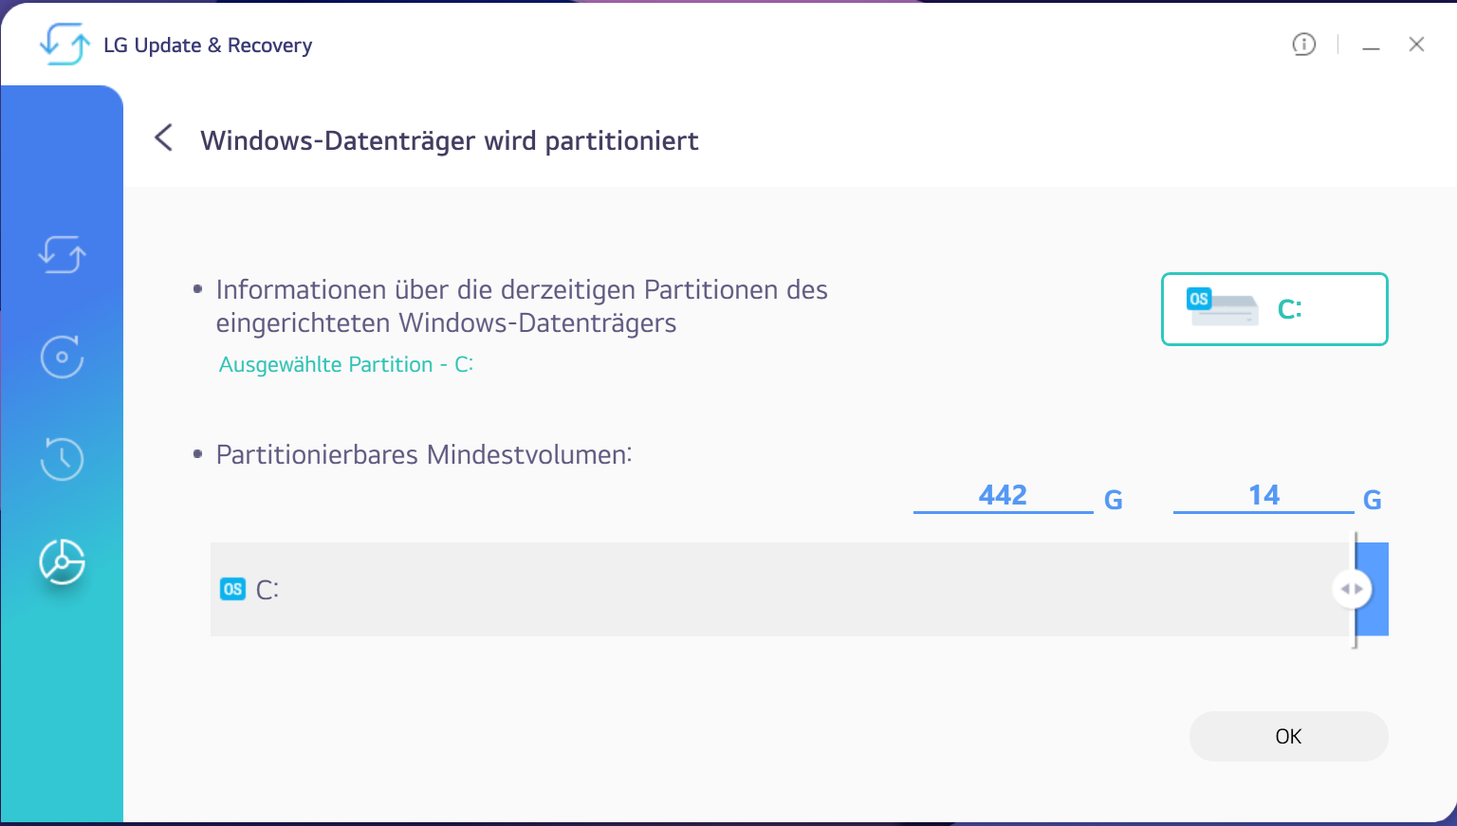Click the OS drive icon in C: card
Image resolution: width=1457 pixels, height=826 pixels.
(1223, 308)
